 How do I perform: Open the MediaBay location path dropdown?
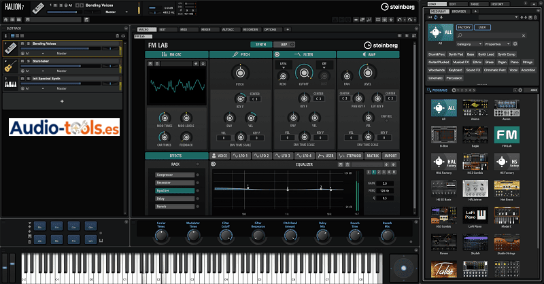tap(516, 17)
